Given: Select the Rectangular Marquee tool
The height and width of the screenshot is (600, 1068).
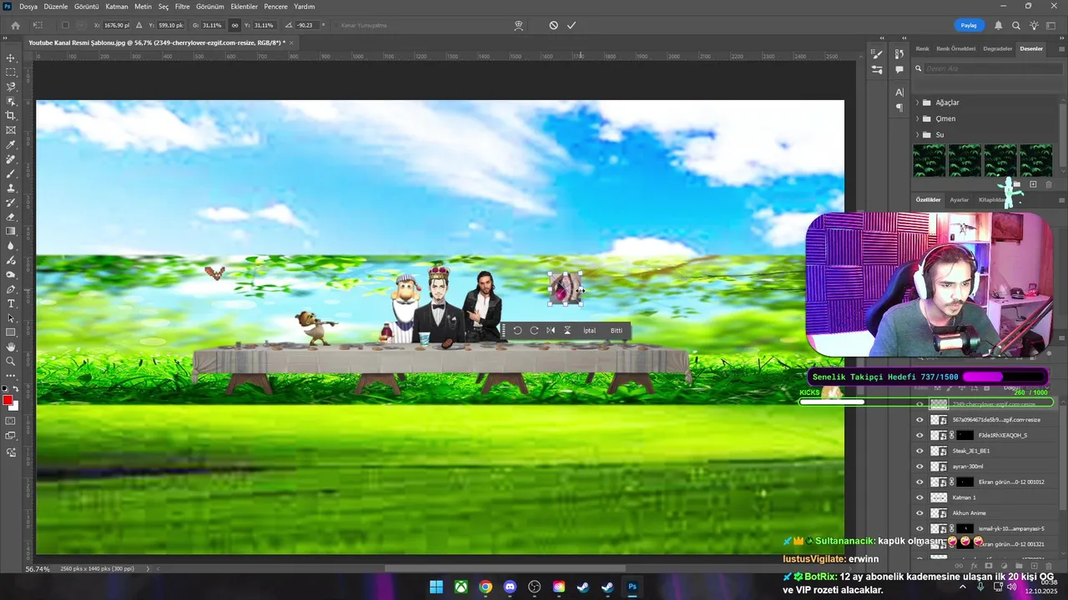Looking at the screenshot, I should point(11,72).
